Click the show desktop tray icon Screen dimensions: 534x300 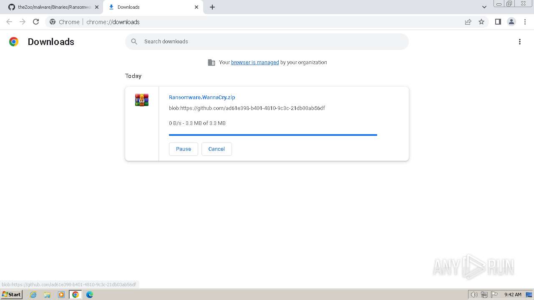point(529,295)
